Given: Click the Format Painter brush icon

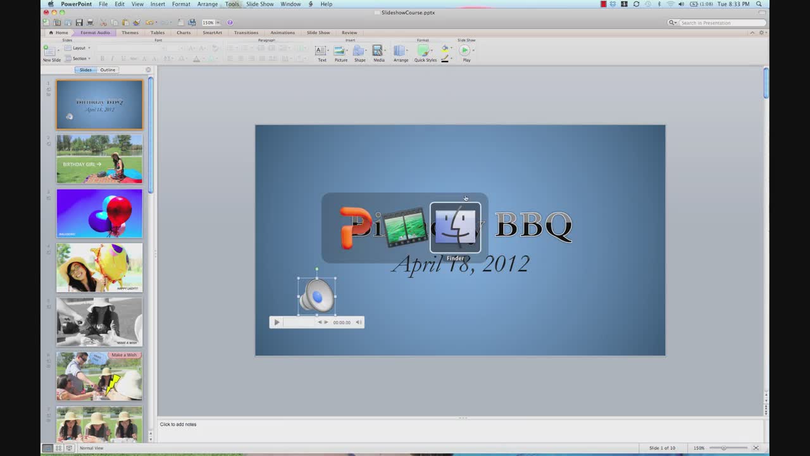Looking at the screenshot, I should point(137,22).
